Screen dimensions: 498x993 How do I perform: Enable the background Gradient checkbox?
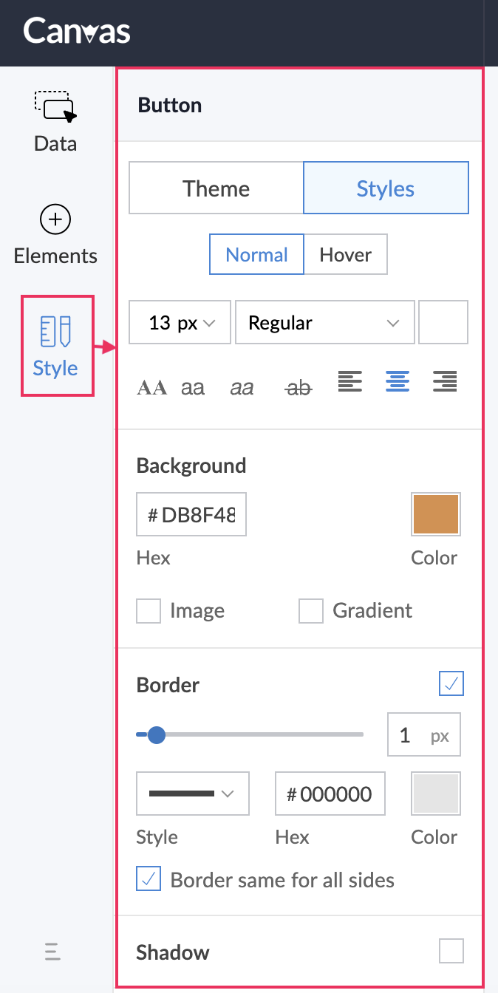tap(311, 611)
